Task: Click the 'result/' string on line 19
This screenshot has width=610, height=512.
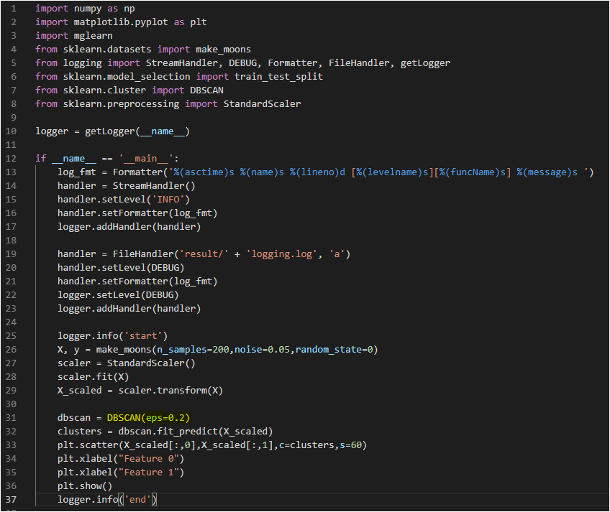Action: point(204,254)
